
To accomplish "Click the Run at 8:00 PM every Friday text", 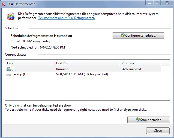I will click(x=30, y=41).
